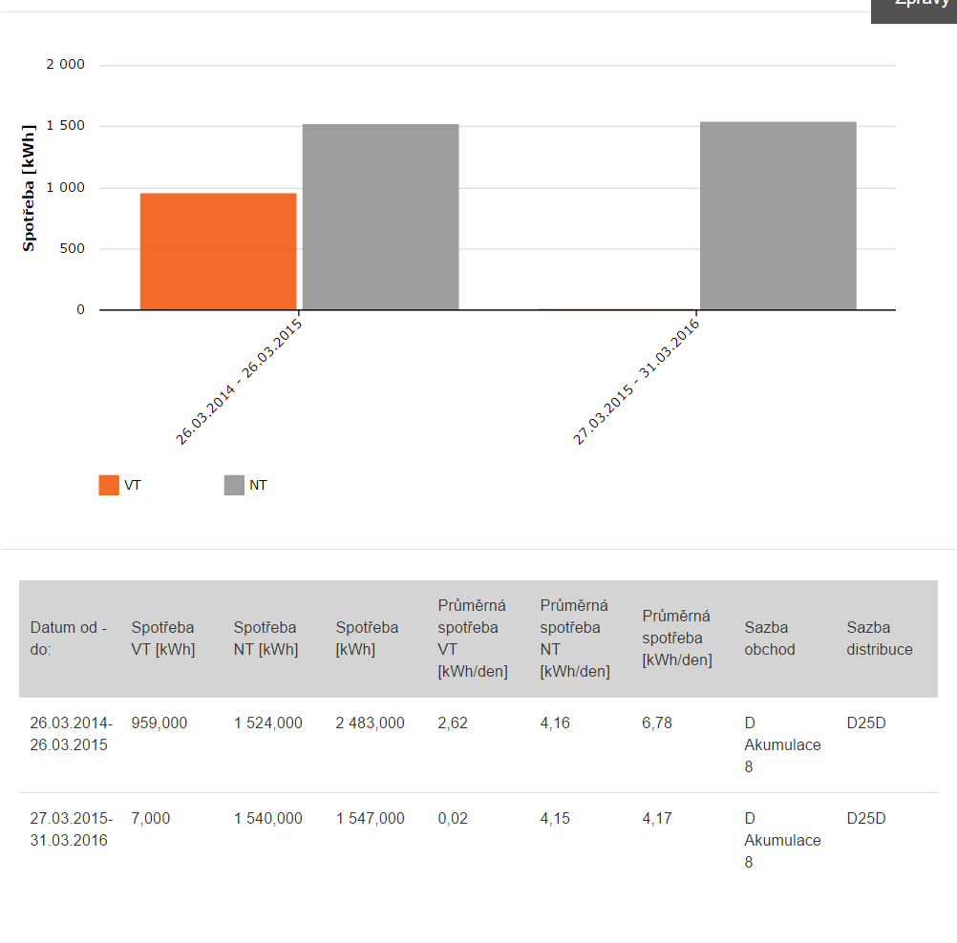
Task: Click the Průměrná spotřeba VT [kWh/den] header
Action: [x=473, y=638]
